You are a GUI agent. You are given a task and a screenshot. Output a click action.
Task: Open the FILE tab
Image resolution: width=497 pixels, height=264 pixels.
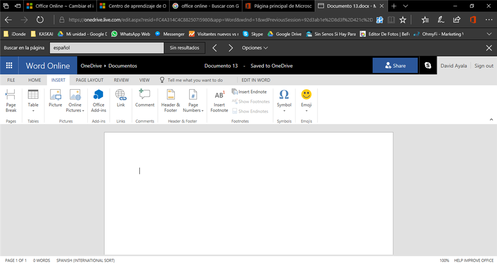click(x=11, y=80)
